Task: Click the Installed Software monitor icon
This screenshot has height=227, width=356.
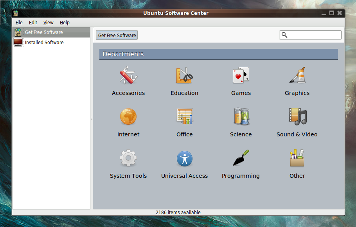Action: pos(18,43)
